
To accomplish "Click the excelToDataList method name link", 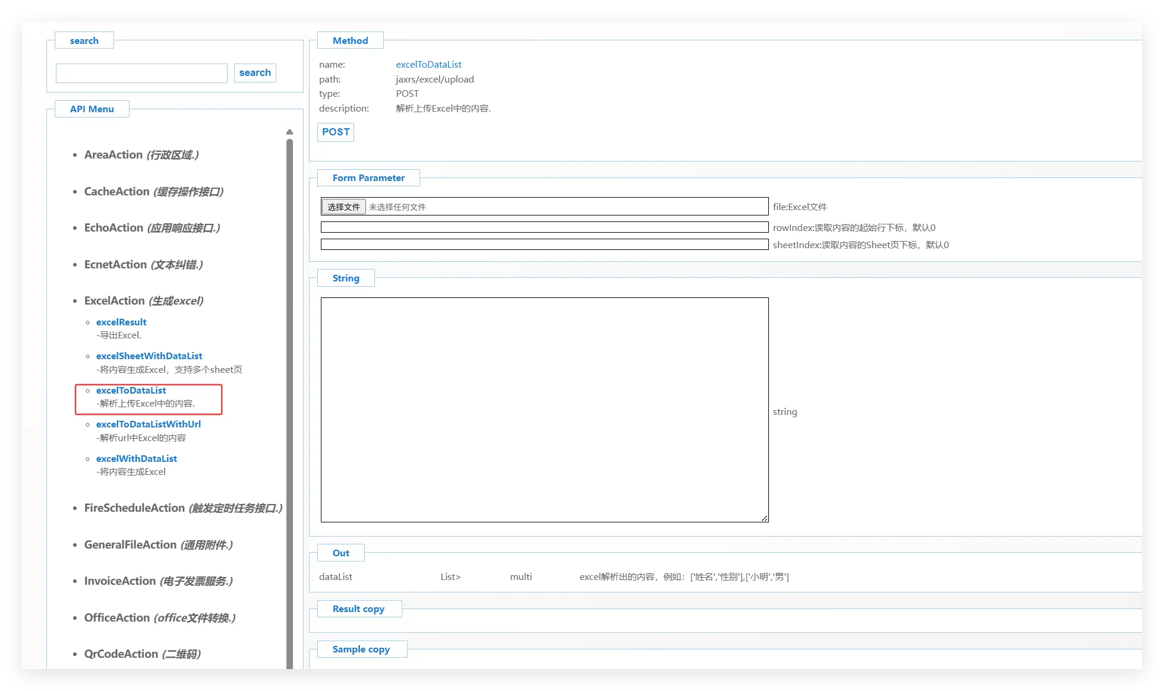I will click(428, 64).
